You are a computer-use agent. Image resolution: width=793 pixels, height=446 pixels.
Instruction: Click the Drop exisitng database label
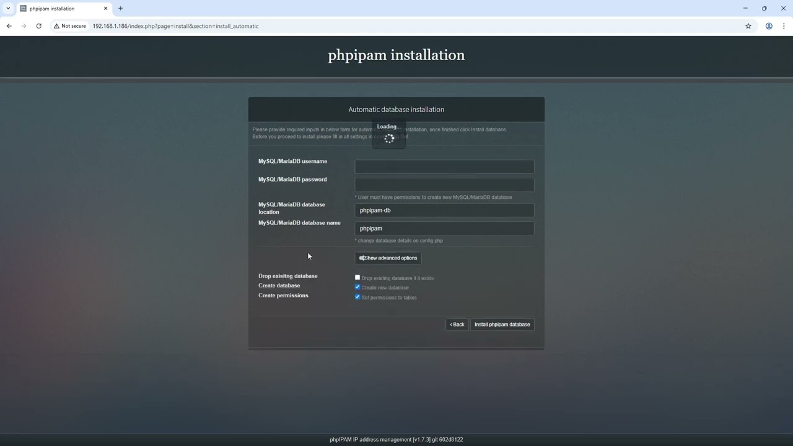(x=288, y=276)
